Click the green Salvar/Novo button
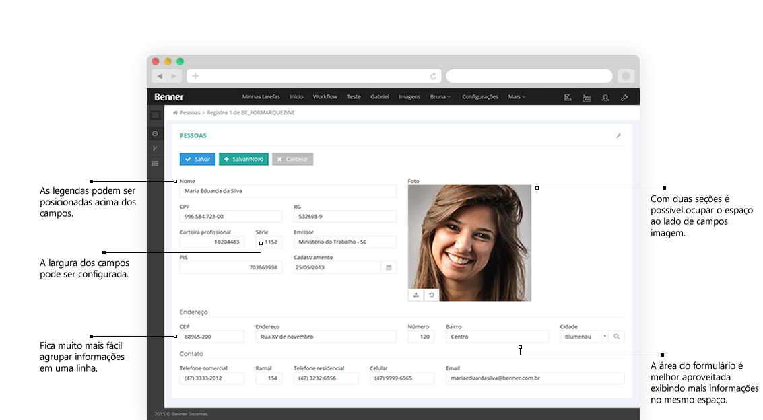 pos(243,160)
